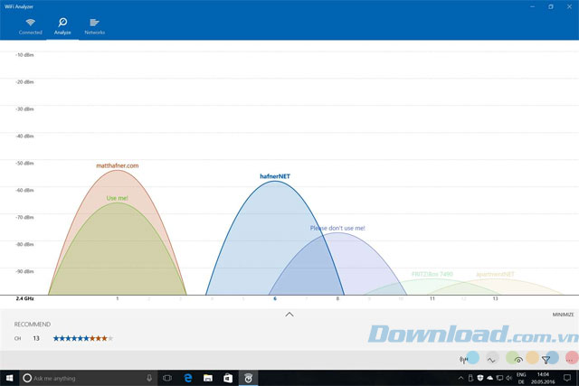Screen dimensions: 579x386
Task: Open the Analyze tab
Action: [62, 26]
